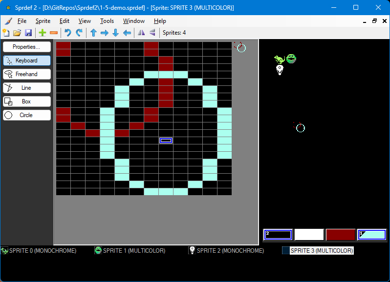Open the Window menu

coord(134,21)
